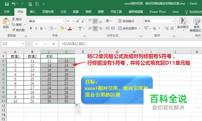202x121 pixels.
Task: Decrease indent icon
Action: (x=108, y=28)
